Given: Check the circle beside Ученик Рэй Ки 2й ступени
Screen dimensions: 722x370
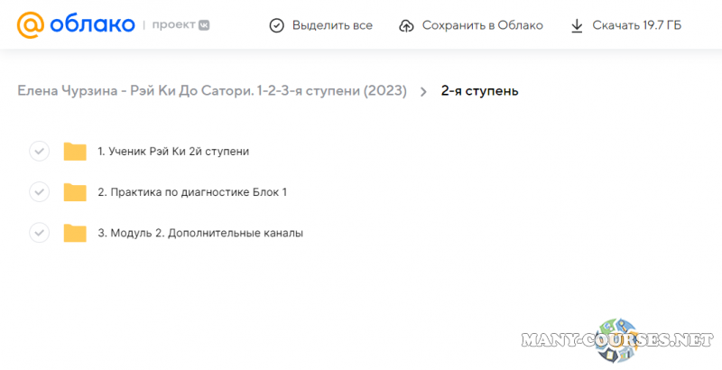Looking at the screenshot, I should [x=39, y=151].
